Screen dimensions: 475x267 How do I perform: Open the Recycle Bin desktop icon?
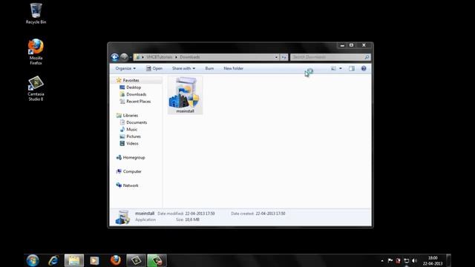point(36,13)
